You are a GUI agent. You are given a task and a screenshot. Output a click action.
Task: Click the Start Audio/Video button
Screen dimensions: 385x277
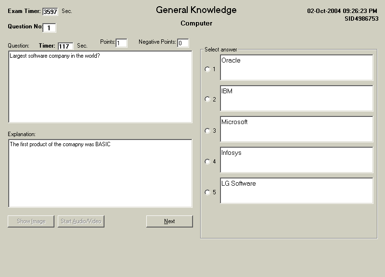(x=81, y=221)
